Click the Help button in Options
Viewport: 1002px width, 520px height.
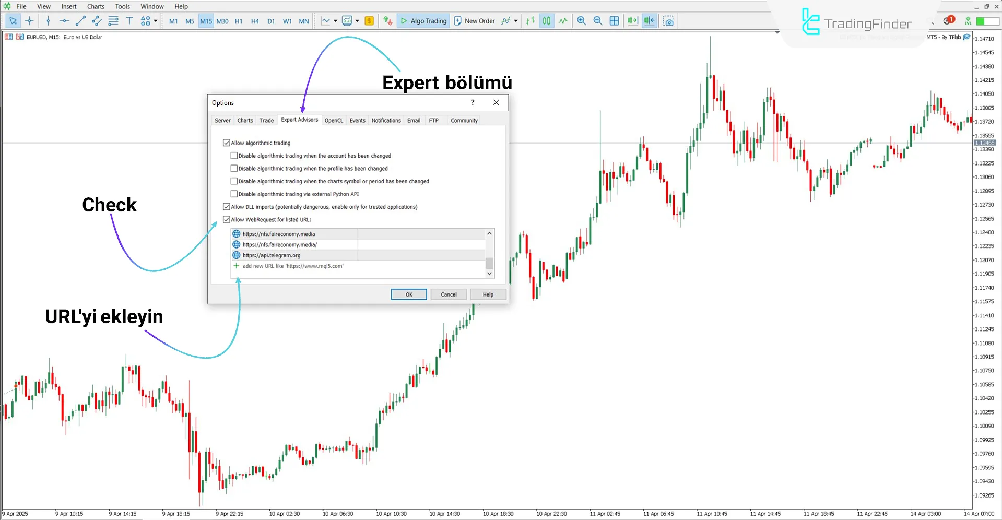[x=487, y=294]
